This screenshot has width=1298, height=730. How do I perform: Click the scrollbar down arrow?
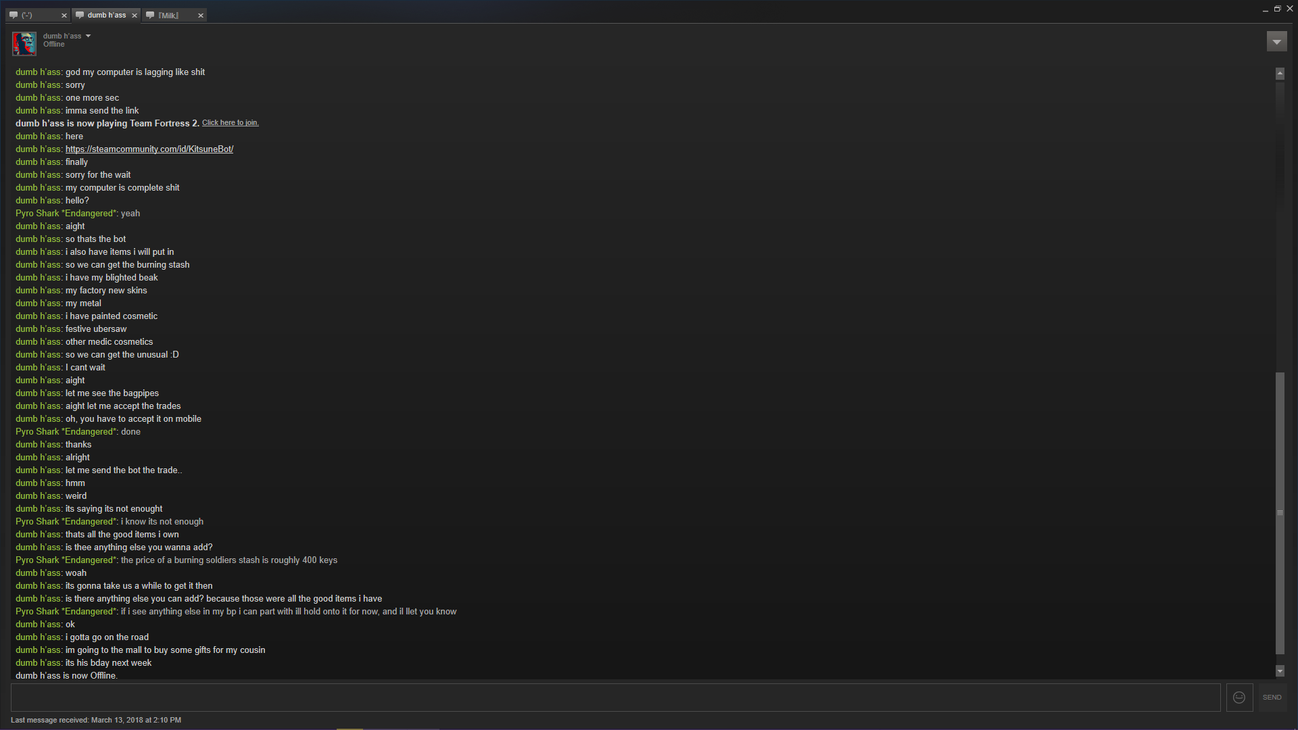1280,671
